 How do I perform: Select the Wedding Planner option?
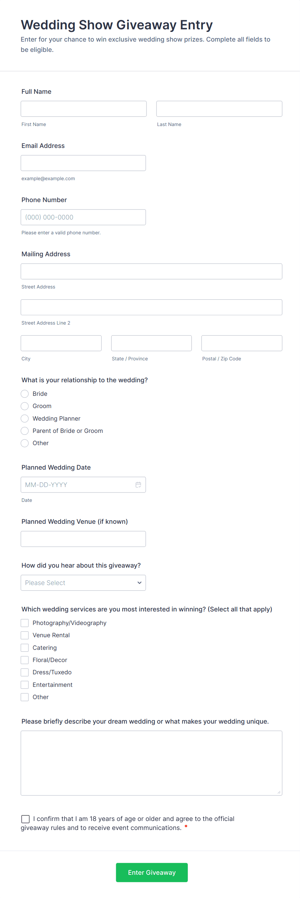(25, 418)
